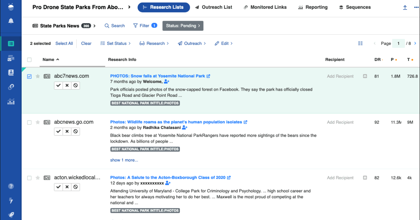Open the Filter button
The image size is (420, 220).
(x=145, y=26)
